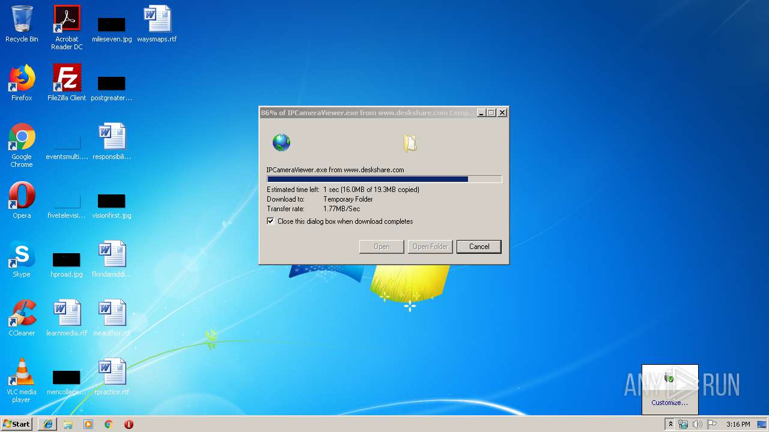Click estimated time left value text
This screenshot has height=432, width=769.
(371, 190)
